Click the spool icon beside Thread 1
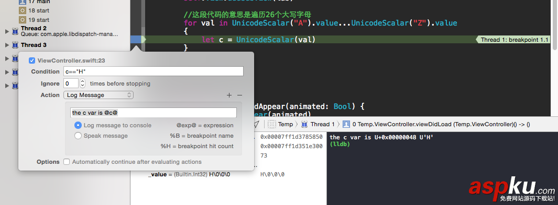558x205 pixels. 304,124
